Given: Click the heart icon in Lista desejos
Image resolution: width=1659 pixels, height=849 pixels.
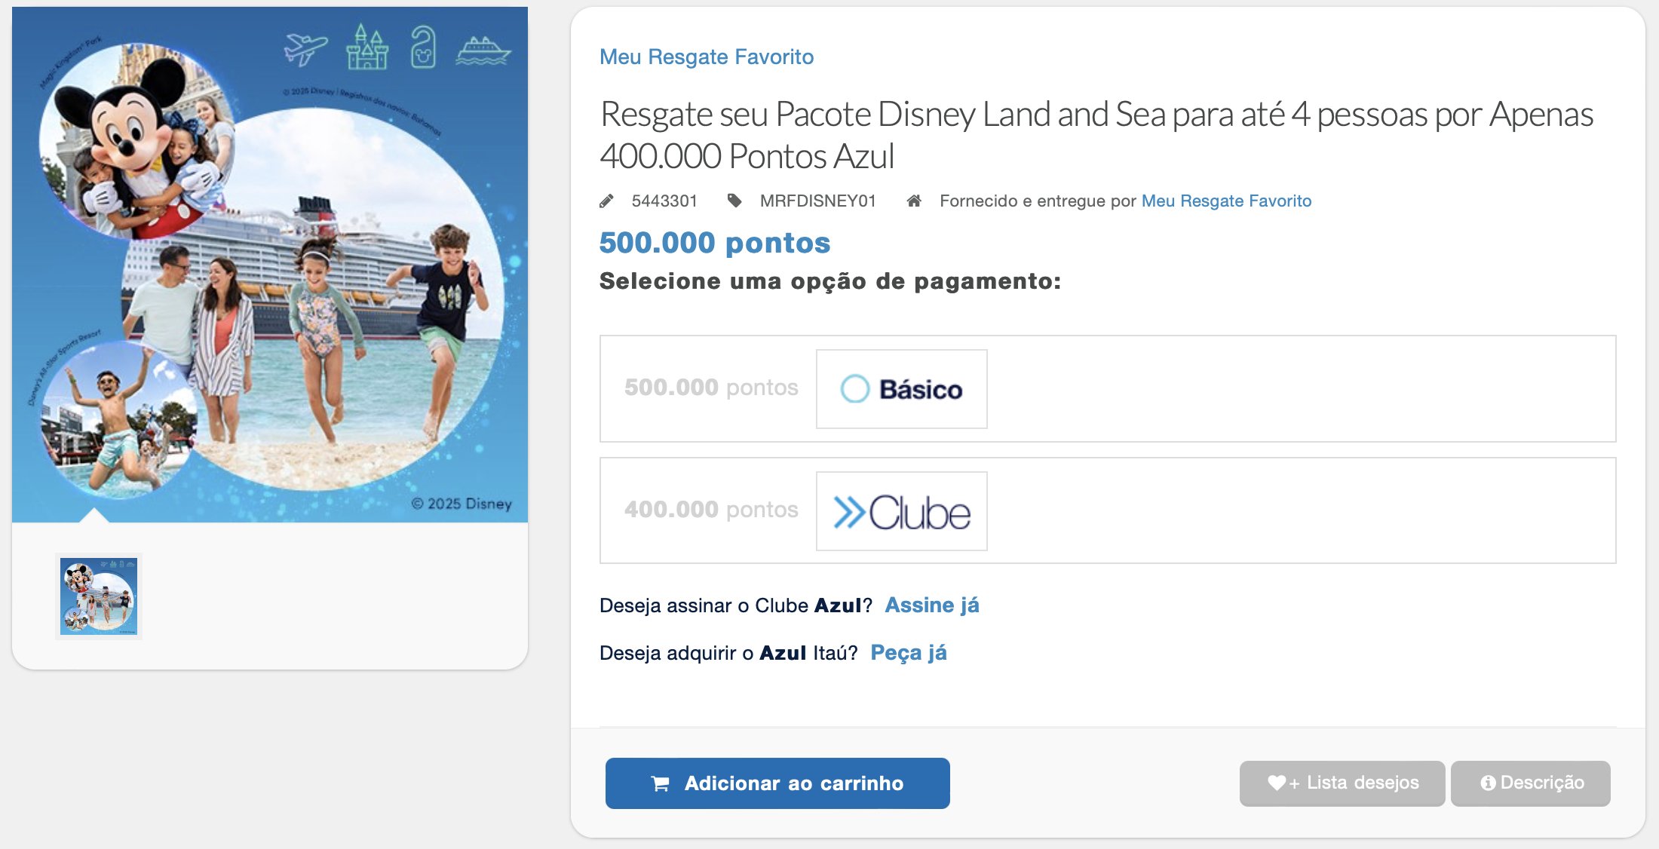Looking at the screenshot, I should 1276,783.
